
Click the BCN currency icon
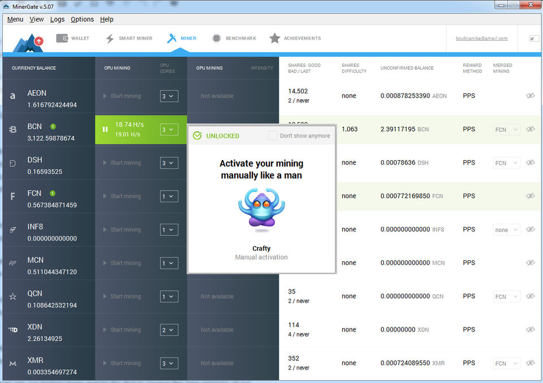(x=12, y=130)
